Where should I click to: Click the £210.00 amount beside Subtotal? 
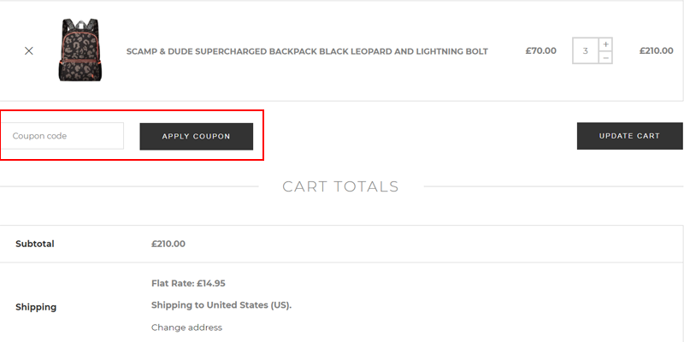pos(168,244)
